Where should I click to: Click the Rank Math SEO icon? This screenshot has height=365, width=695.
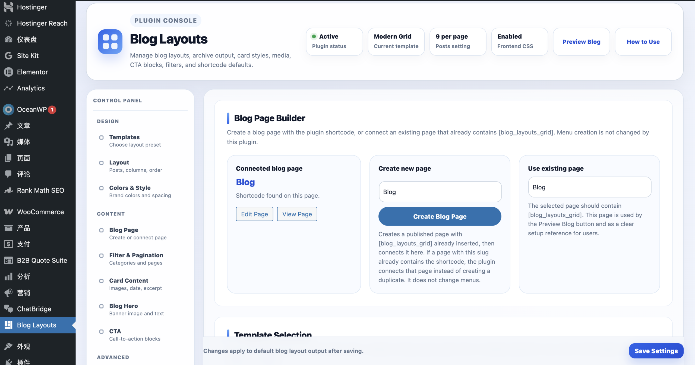click(8, 190)
